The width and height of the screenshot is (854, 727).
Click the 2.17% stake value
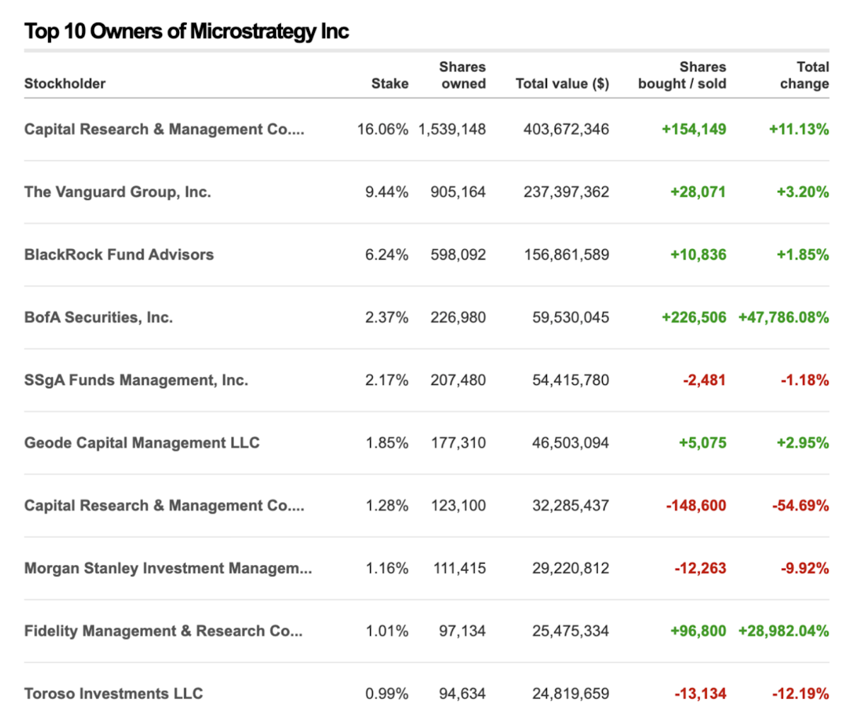pos(387,380)
